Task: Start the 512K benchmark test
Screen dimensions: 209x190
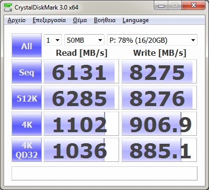Action: click(x=27, y=98)
